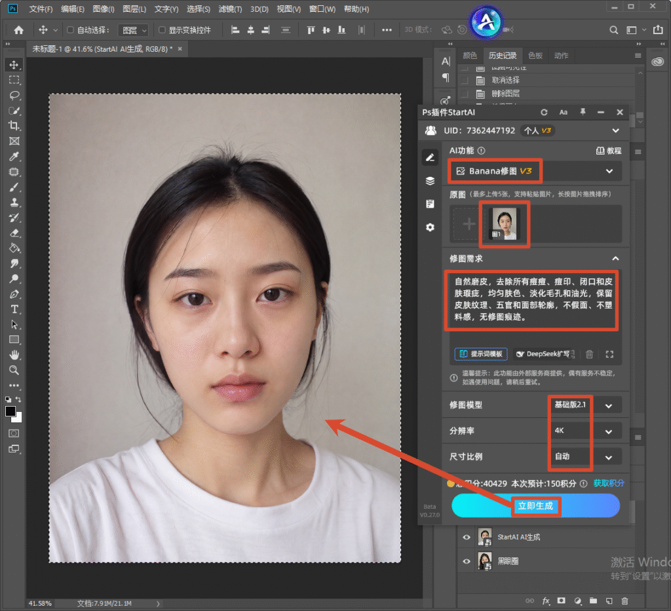
Task: Select the Dodge tool
Action: (x=14, y=279)
